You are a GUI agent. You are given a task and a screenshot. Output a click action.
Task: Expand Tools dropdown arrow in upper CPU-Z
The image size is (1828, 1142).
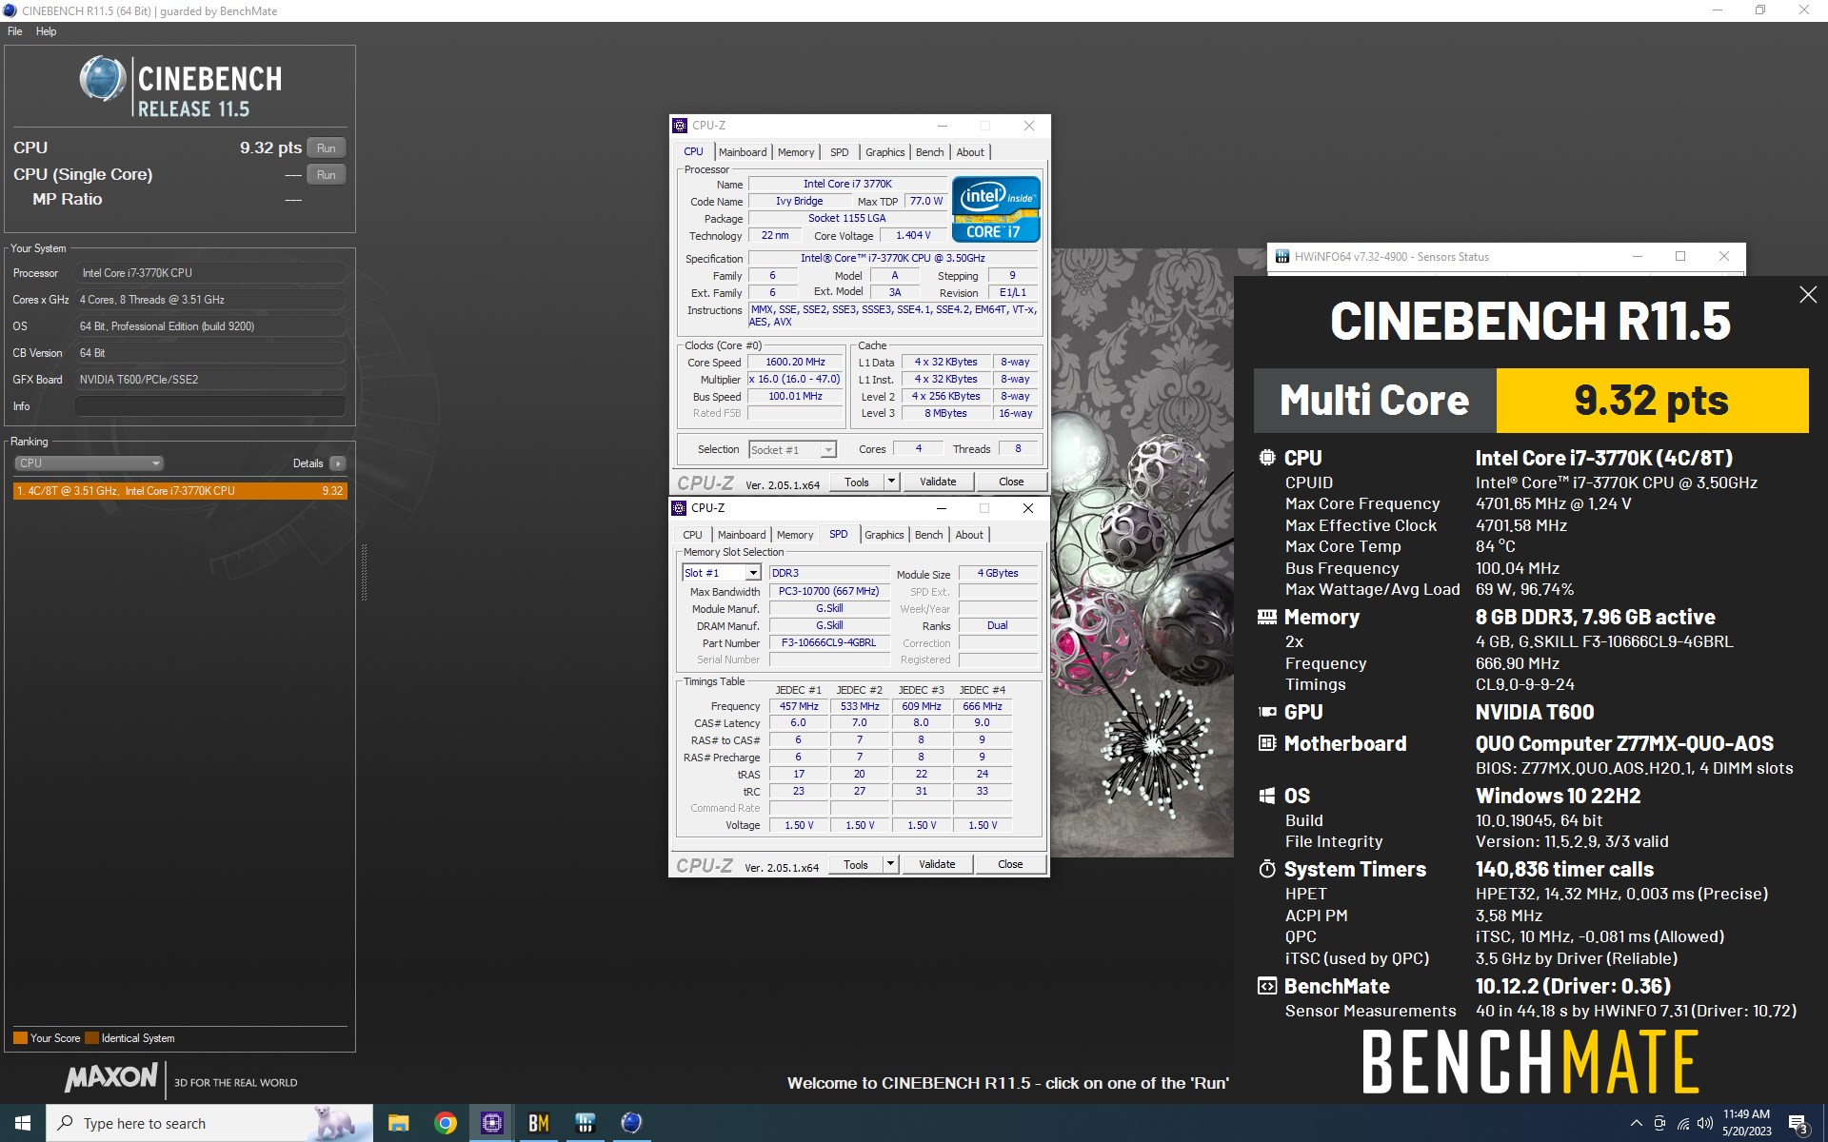coord(891,482)
